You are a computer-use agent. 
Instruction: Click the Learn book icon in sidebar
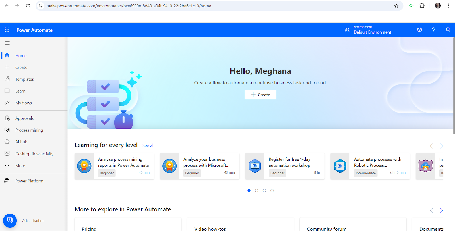coord(7,91)
